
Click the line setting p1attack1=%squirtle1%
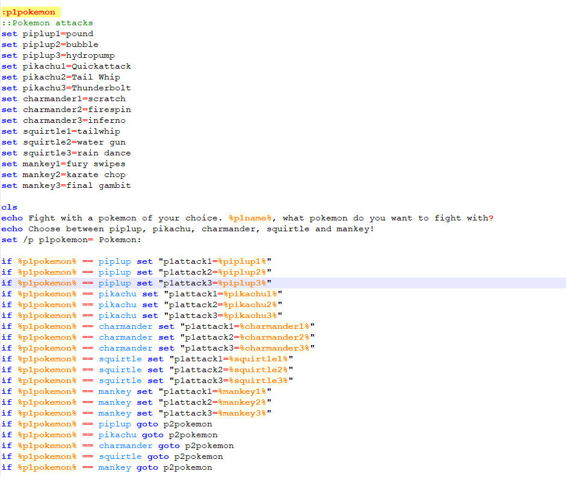(x=147, y=359)
